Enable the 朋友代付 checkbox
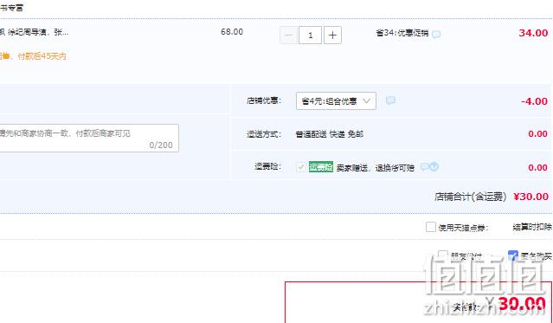The height and width of the screenshot is (323, 553). coord(443,255)
